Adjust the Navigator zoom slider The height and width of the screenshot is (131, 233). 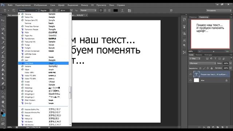214,51
